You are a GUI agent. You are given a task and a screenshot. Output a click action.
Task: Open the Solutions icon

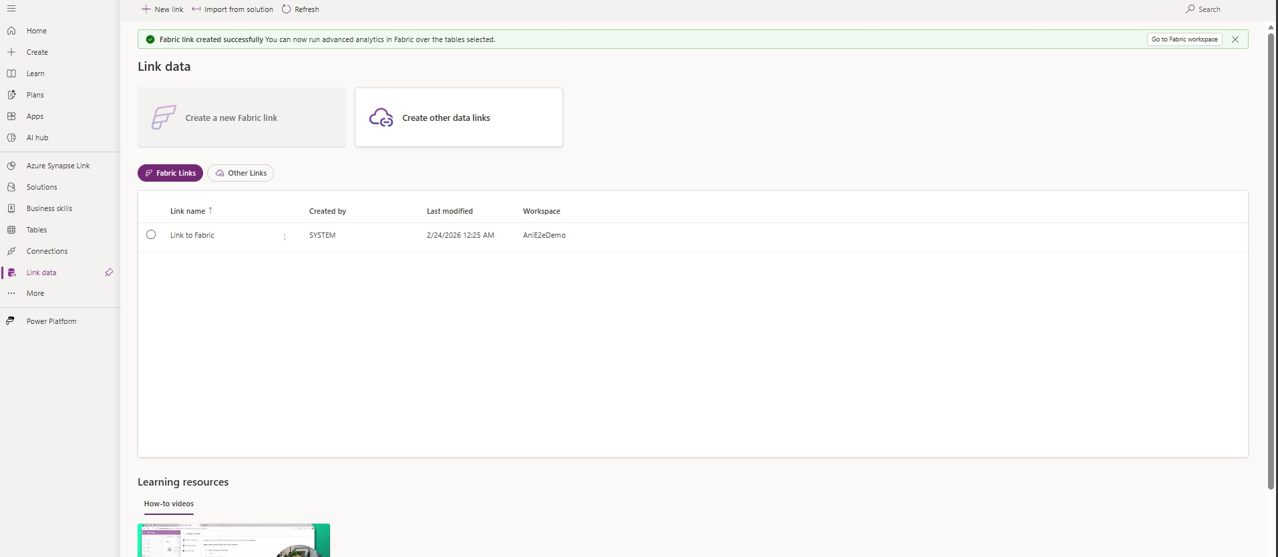click(11, 187)
